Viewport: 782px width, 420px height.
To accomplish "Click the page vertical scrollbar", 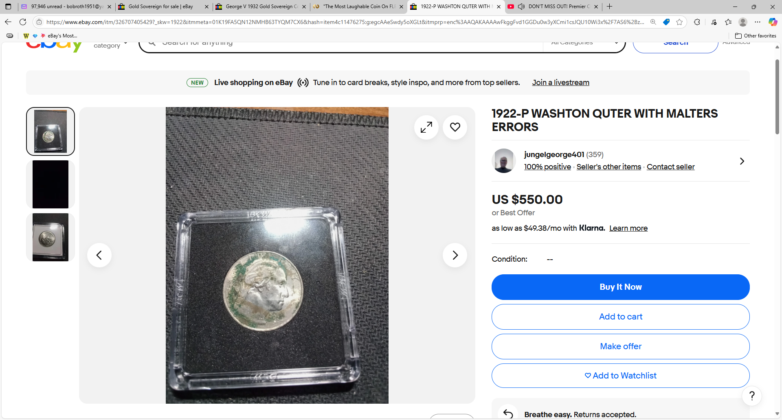I will click(777, 97).
